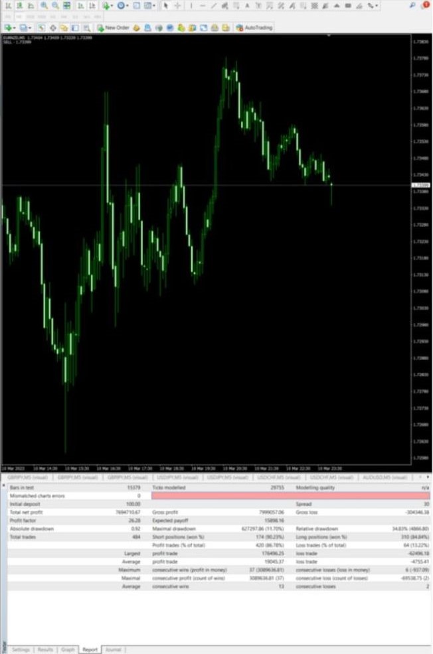Open the periodicity clock dropdown
The image size is (433, 654).
coord(122,5)
